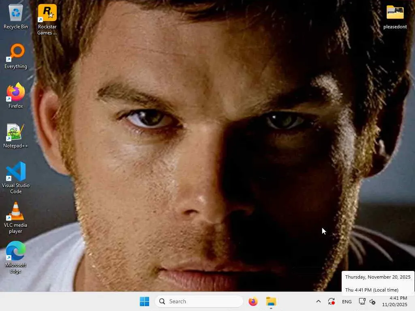Open the ENG language switcher
Image resolution: width=415 pixels, height=311 pixels.
(347, 301)
